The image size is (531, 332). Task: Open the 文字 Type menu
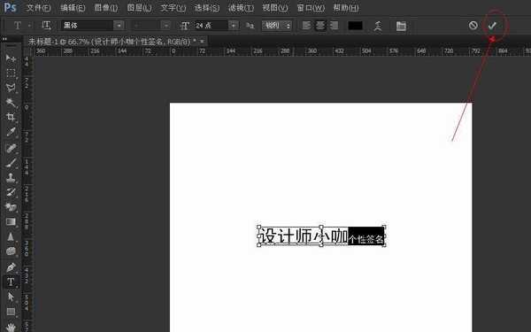click(173, 7)
